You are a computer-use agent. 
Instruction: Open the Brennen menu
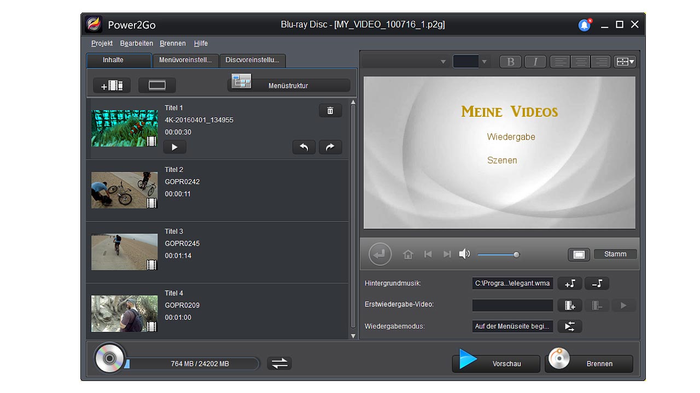pos(172,43)
